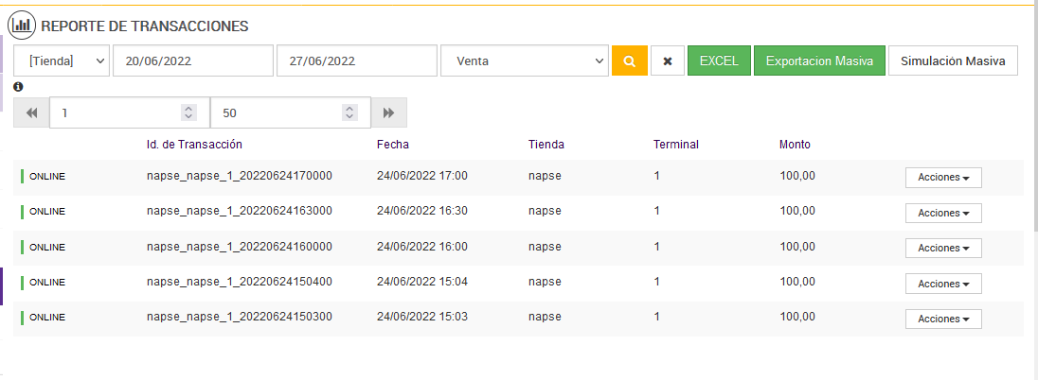Click the Exportacion Masiva button
This screenshot has height=380, width=1038.
[x=819, y=60]
